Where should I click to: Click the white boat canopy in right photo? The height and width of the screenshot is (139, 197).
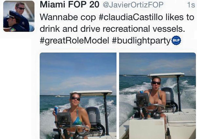[x=166, y=75]
